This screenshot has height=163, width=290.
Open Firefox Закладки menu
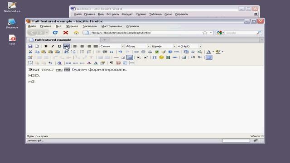click(x=90, y=26)
